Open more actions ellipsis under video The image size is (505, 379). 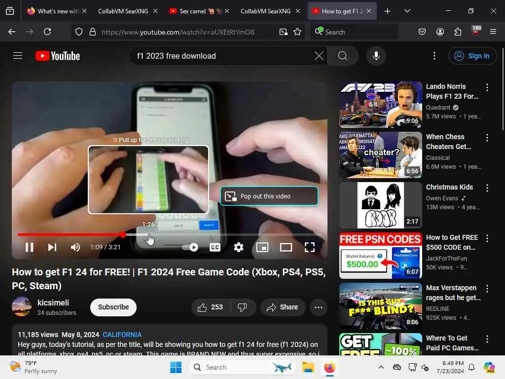point(318,307)
